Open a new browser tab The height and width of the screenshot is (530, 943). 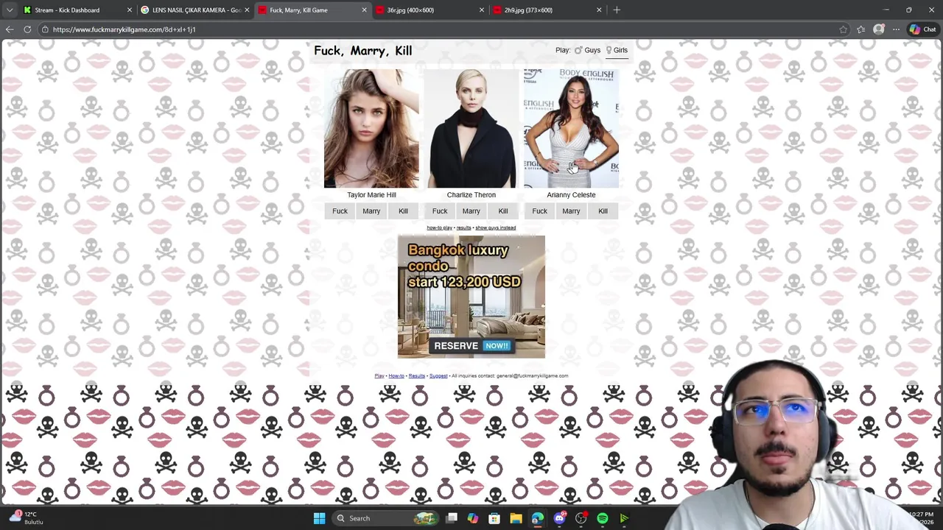point(617,10)
